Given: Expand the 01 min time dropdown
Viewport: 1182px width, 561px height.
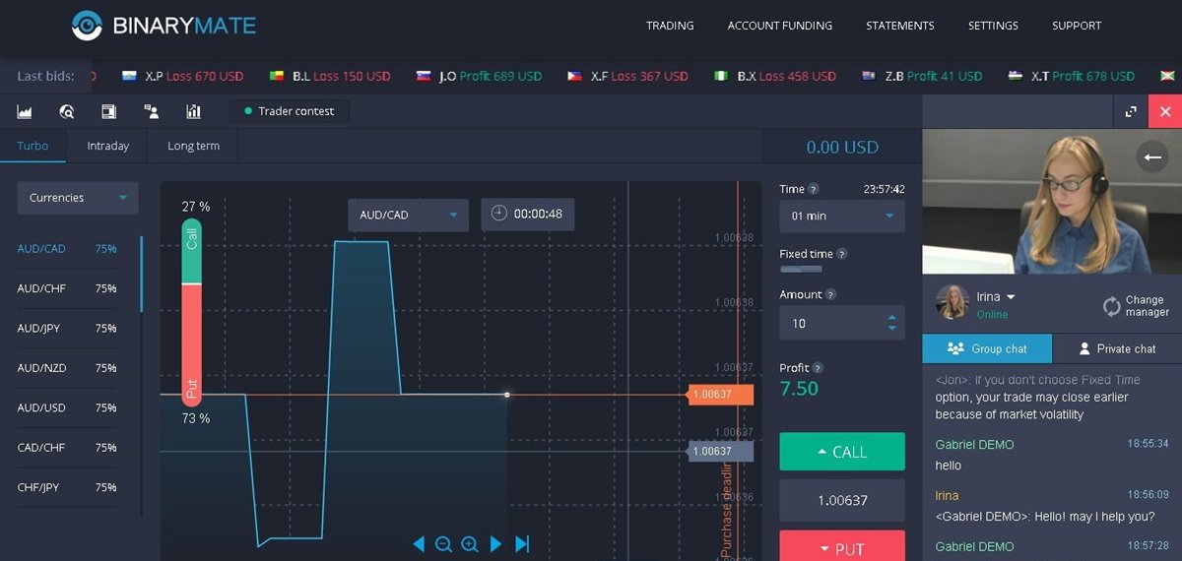Looking at the screenshot, I should coord(841,216).
